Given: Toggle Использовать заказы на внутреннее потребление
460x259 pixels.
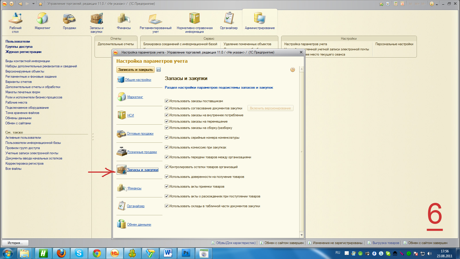Looking at the screenshot, I should click(166, 115).
